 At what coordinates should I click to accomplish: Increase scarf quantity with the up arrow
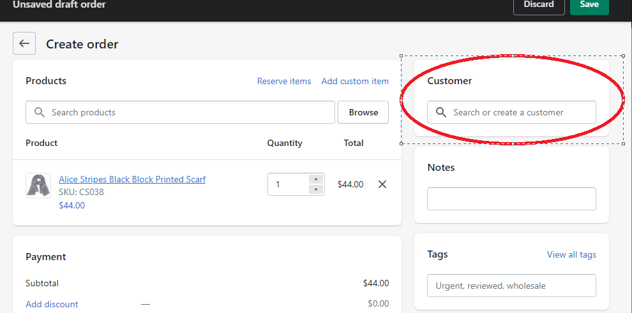[x=315, y=179]
